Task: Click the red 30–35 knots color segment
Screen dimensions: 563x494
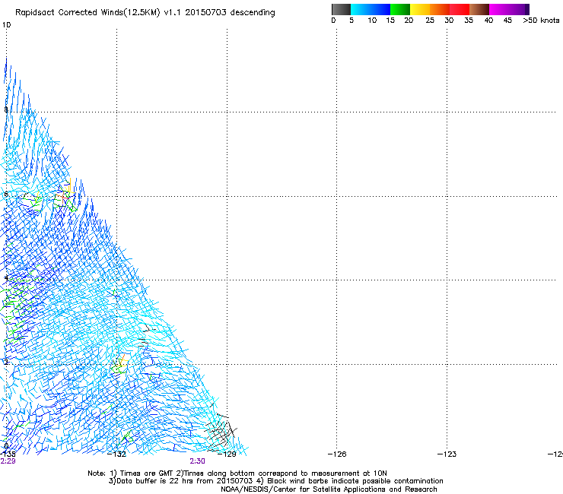Action: (460, 9)
